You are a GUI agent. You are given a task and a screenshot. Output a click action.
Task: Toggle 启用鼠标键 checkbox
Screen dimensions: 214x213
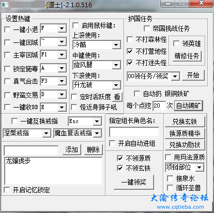pyautogui.click(x=75, y=25)
